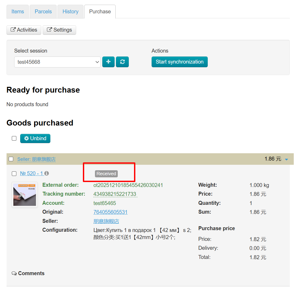Expand the 1.86 元 seller total arrow

click(x=286, y=160)
